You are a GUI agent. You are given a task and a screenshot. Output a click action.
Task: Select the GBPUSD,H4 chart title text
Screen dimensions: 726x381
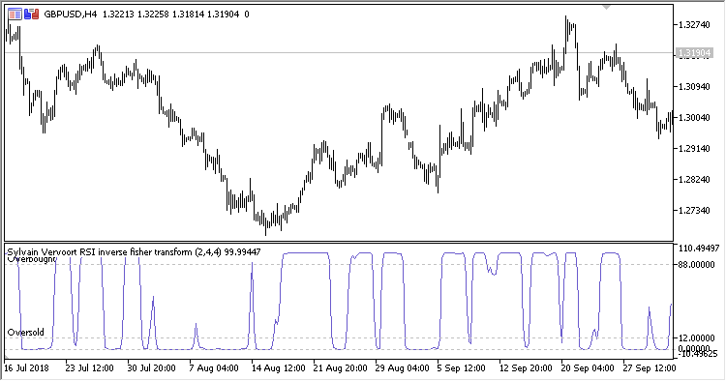click(71, 15)
